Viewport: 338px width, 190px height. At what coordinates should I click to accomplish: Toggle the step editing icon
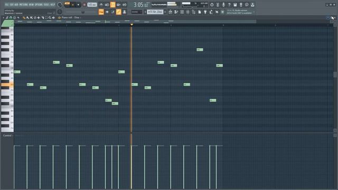coord(112,12)
